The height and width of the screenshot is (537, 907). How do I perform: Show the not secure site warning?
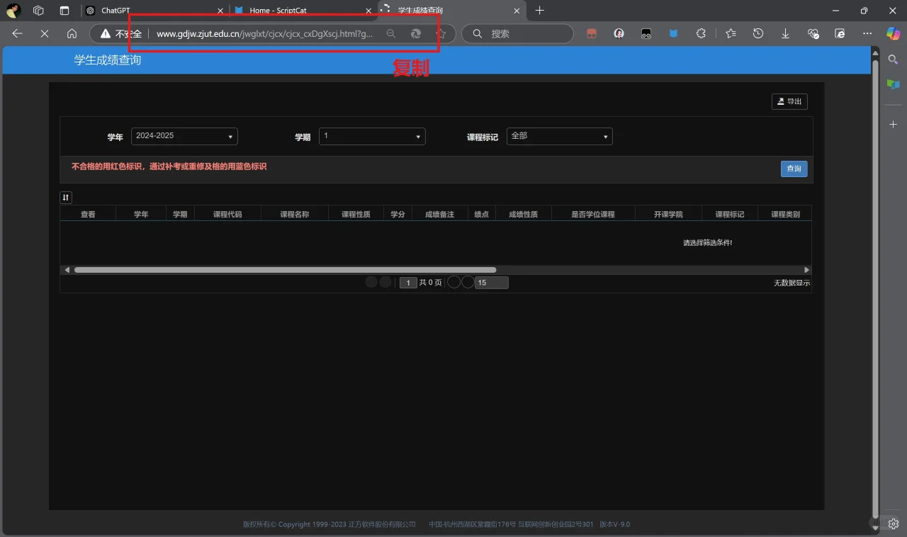(x=121, y=33)
